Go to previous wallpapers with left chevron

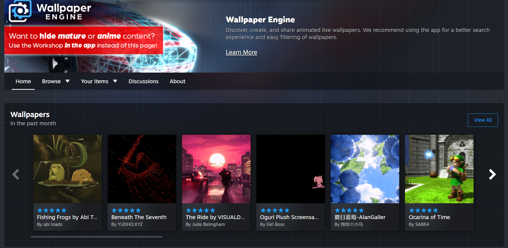[16, 174]
